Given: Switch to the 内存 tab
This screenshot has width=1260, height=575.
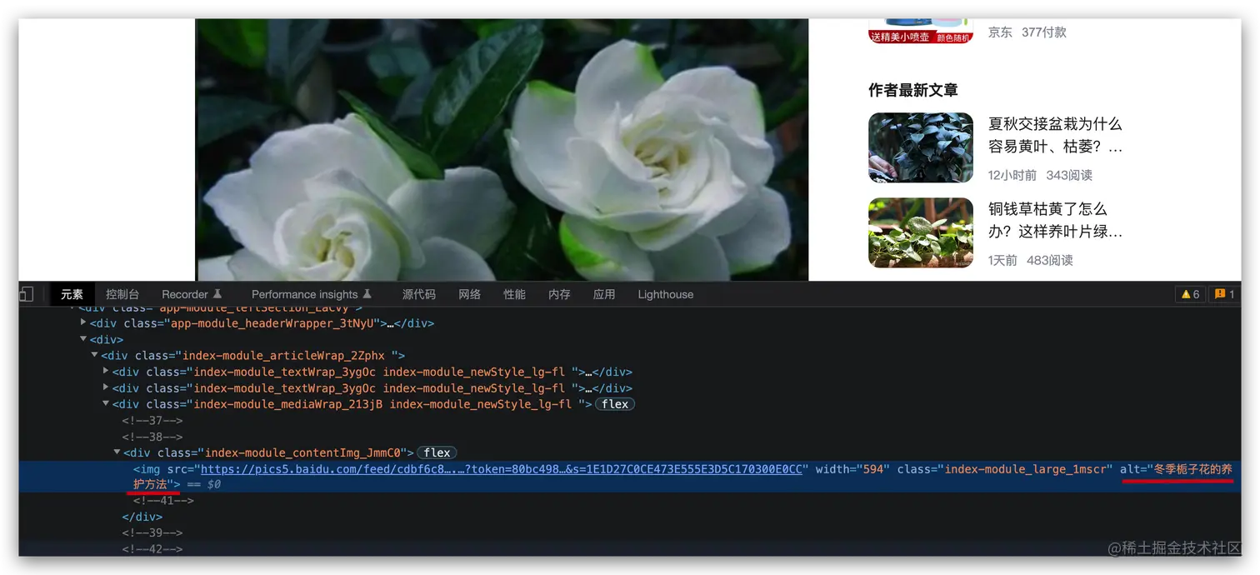Looking at the screenshot, I should pyautogui.click(x=560, y=294).
